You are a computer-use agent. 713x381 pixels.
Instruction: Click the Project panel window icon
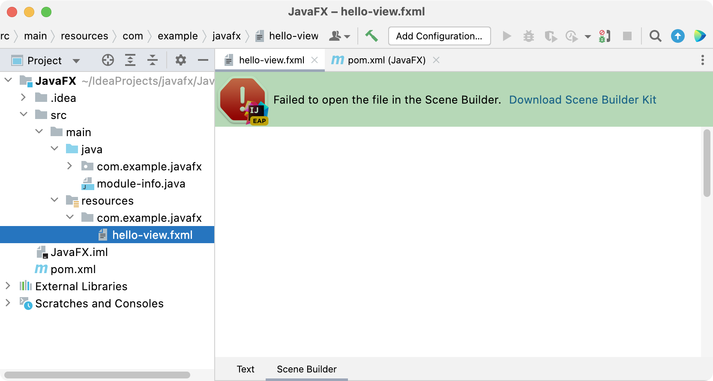(17, 60)
